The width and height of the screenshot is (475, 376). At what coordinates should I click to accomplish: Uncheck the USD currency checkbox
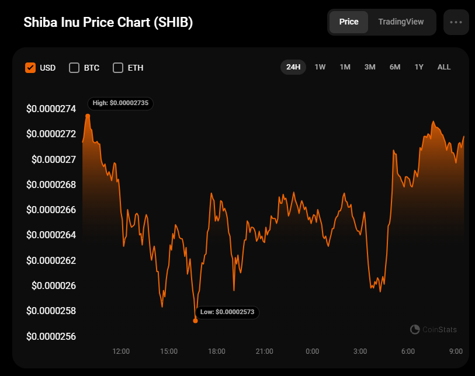[31, 68]
